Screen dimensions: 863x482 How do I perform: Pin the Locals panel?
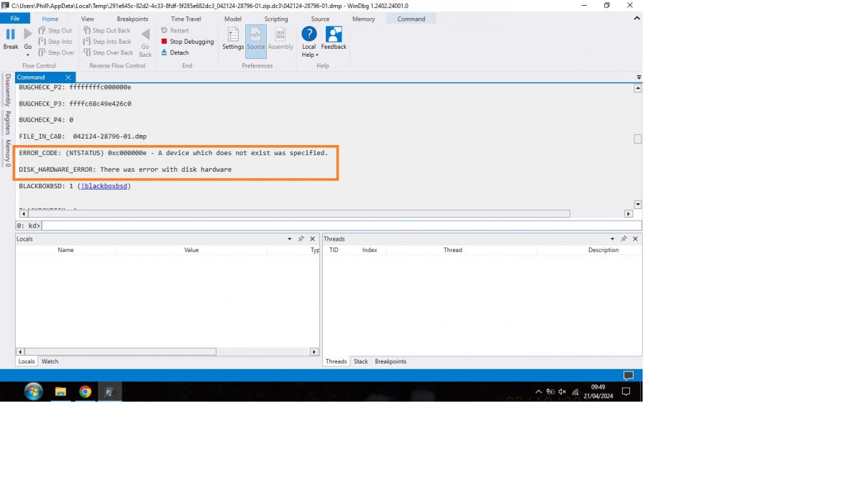301,239
